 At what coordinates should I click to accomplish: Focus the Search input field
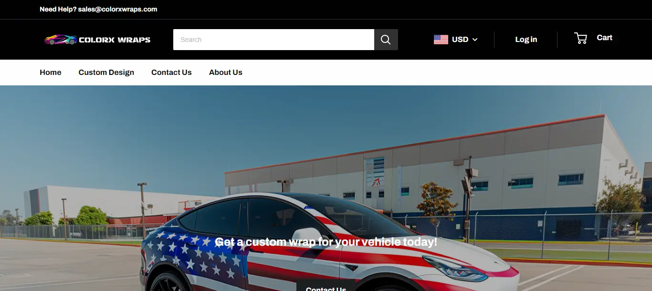pos(273,40)
